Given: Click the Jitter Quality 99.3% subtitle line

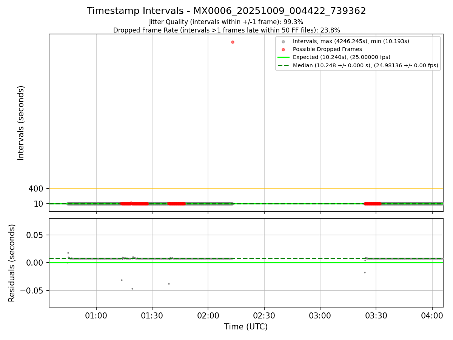Looking at the screenshot, I should coord(226,22).
